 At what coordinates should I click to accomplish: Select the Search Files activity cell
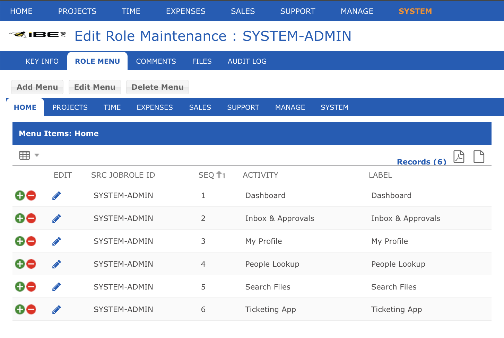[x=268, y=287]
